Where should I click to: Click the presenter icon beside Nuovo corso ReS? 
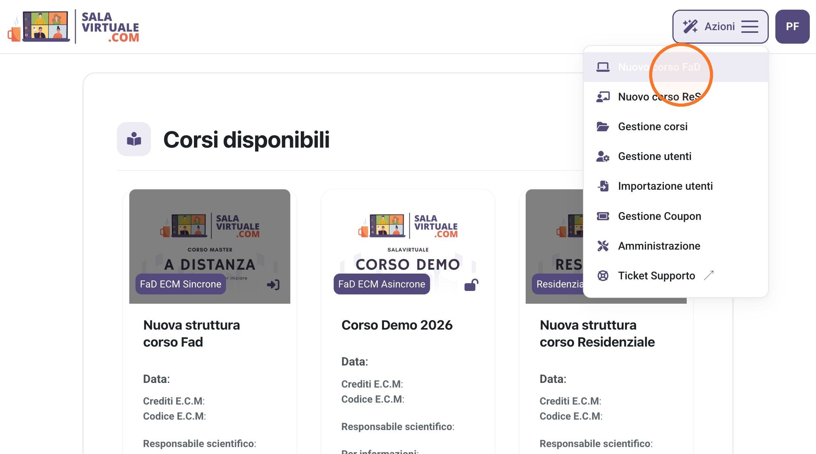pos(603,97)
